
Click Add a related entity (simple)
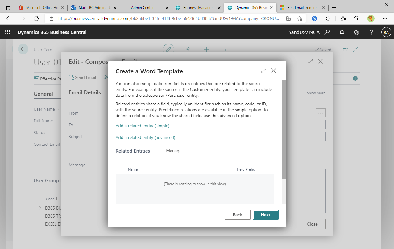(142, 126)
